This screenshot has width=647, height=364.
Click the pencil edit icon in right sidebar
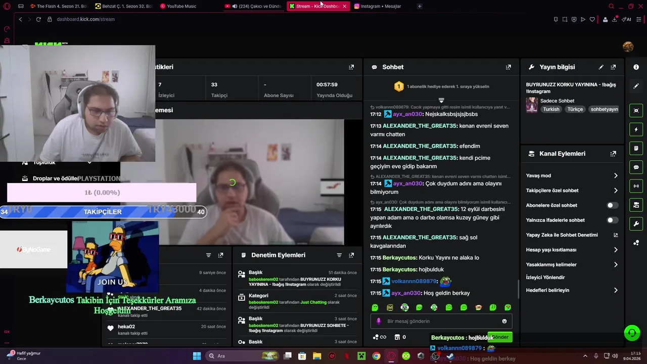[636, 86]
